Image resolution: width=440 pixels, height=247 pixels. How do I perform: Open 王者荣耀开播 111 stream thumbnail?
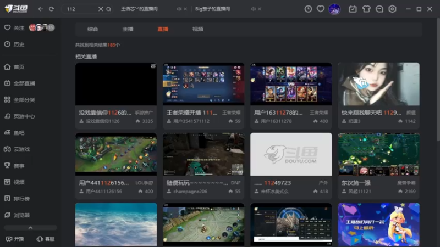[204, 84]
